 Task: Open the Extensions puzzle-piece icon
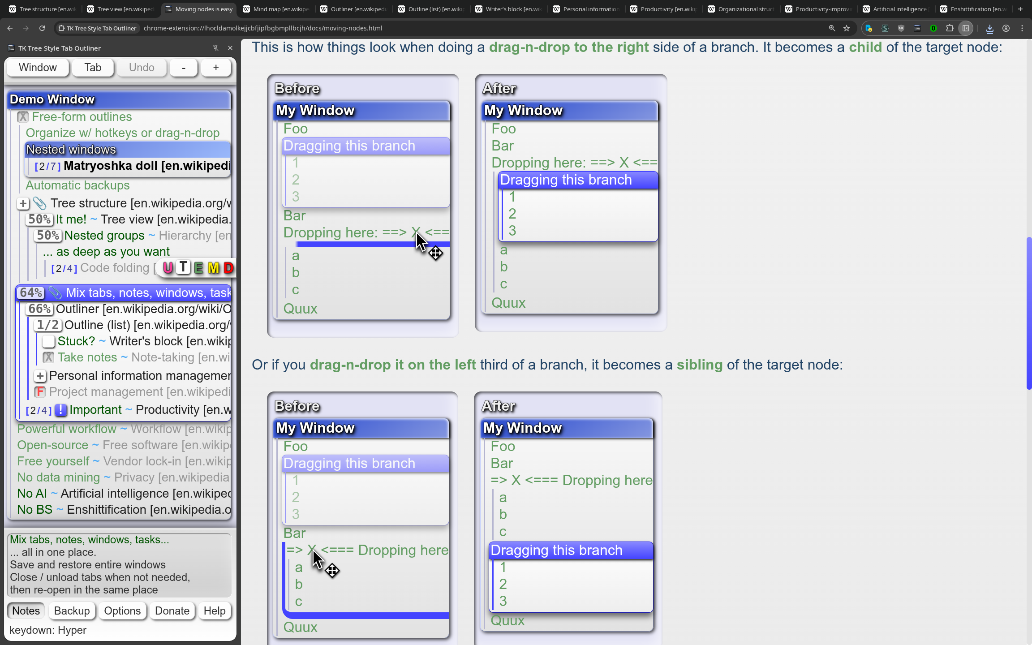(950, 28)
